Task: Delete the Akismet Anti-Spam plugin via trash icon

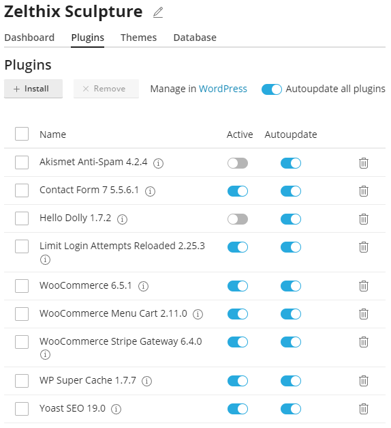Action: (364, 163)
